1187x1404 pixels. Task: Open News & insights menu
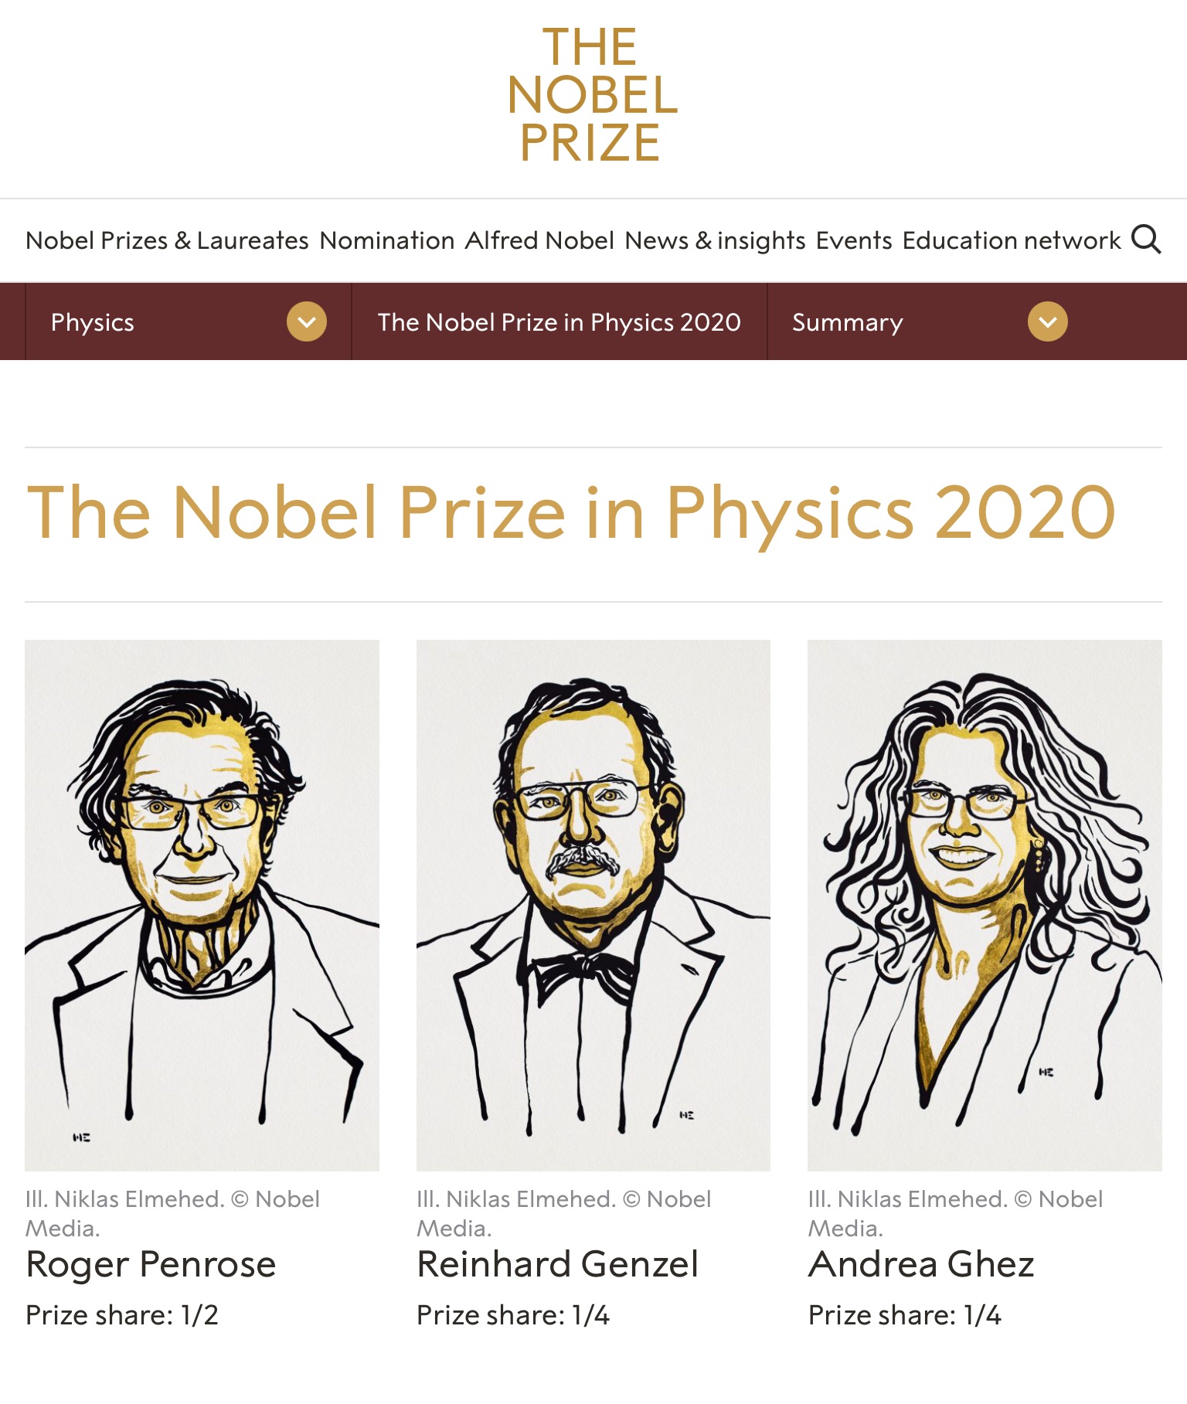715,240
